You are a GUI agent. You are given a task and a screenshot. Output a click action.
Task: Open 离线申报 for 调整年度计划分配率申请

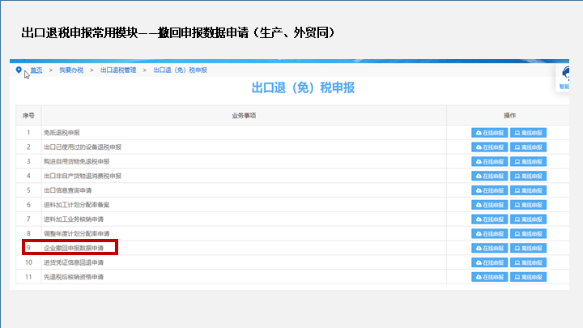click(528, 233)
